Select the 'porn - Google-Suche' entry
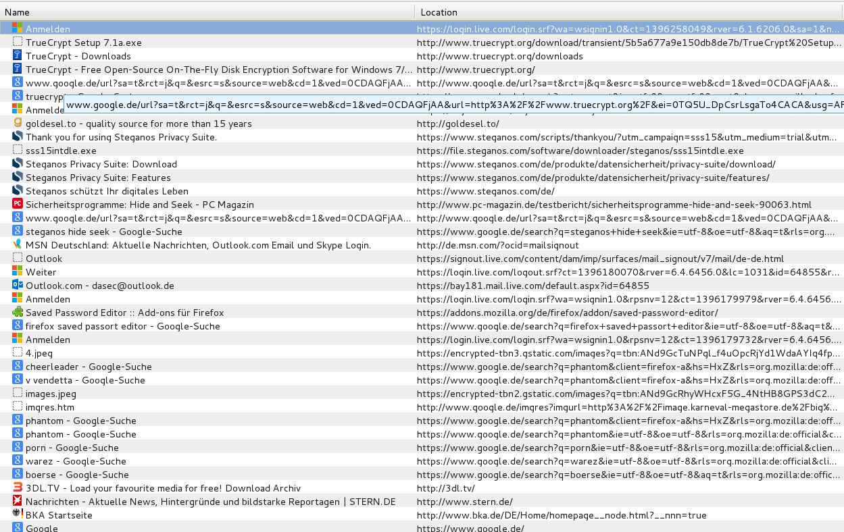This screenshot has width=844, height=532. [422, 448]
